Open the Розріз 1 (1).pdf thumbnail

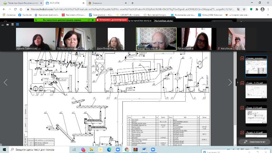click(x=256, y=134)
